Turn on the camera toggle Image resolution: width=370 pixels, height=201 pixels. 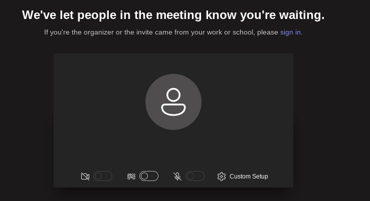[103, 176]
